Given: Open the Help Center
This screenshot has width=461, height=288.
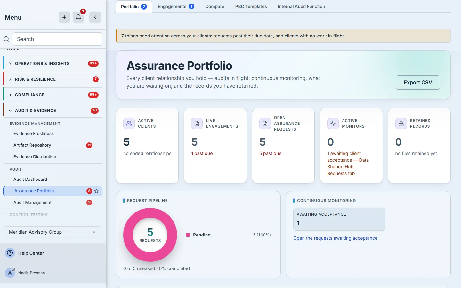Looking at the screenshot, I should coord(53,253).
